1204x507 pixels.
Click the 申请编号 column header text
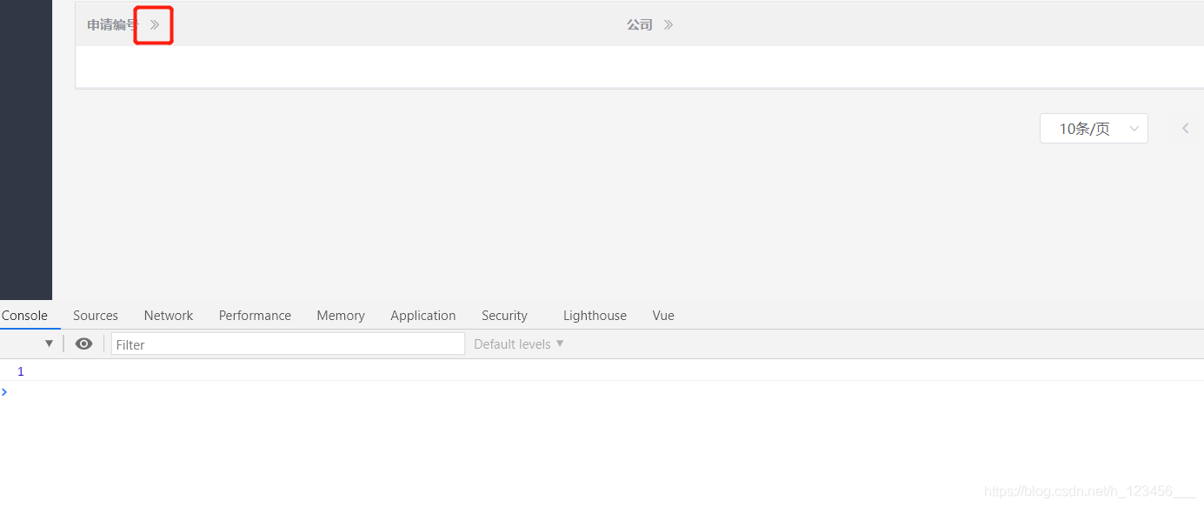click(x=112, y=25)
